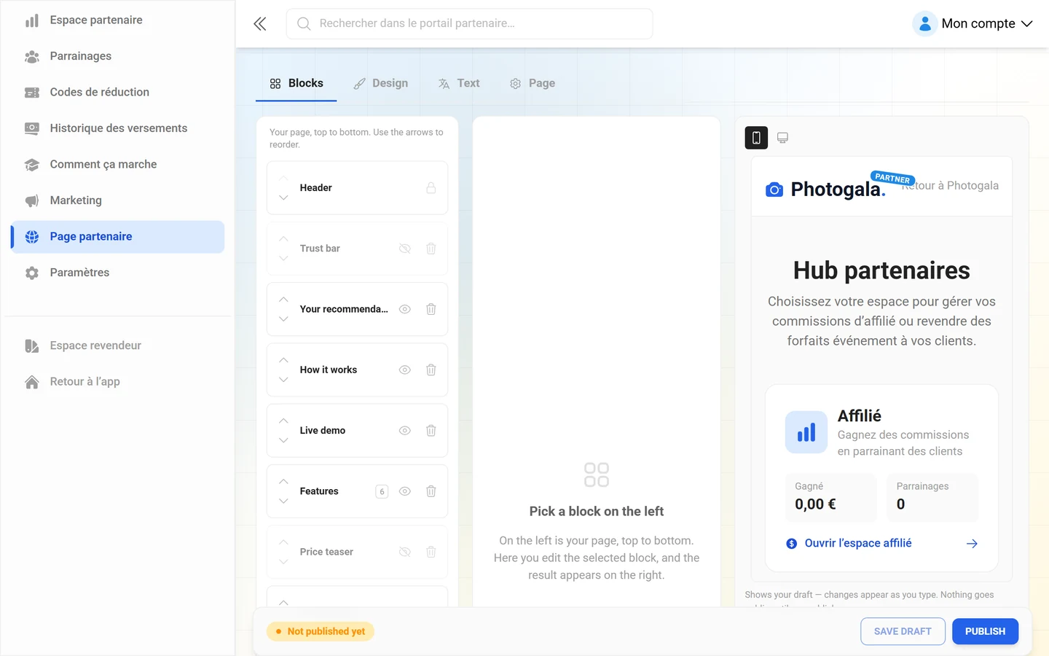Select the Blocks tab
The image size is (1049, 656).
pyautogui.click(x=296, y=83)
